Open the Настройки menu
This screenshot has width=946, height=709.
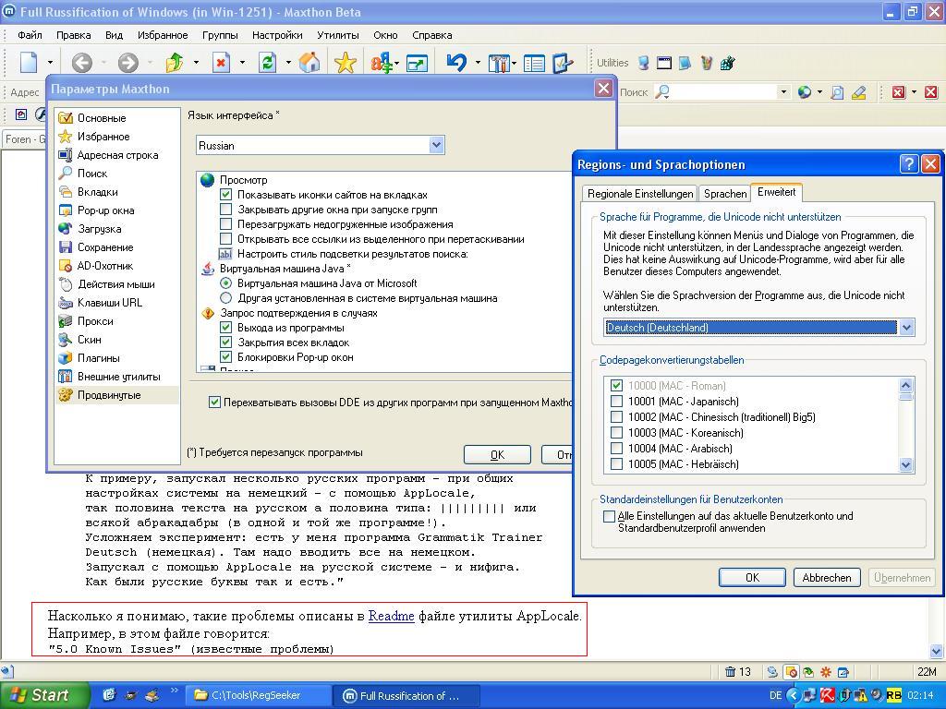pyautogui.click(x=277, y=35)
